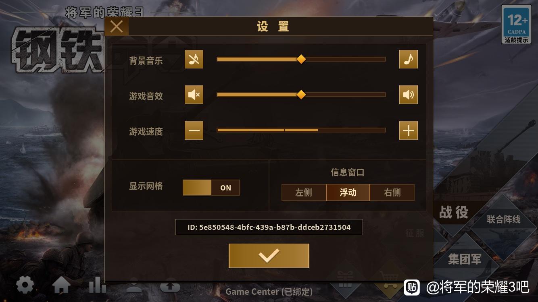Toggle the 显示网格 grid display switch
This screenshot has height=302, width=538.
211,188
